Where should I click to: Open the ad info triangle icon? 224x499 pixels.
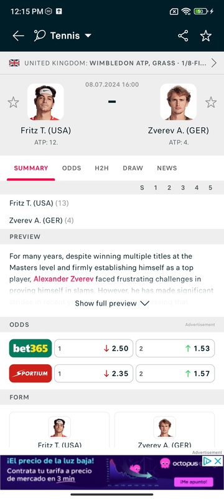tap(207, 461)
